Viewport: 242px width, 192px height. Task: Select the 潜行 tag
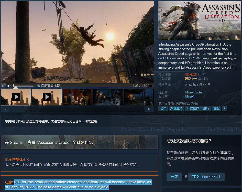206,108
